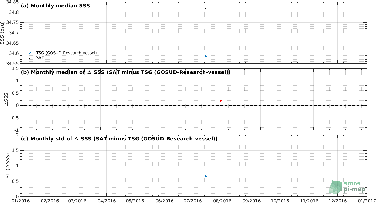Click the legend entry 'TSG (GOSUD-Research-vessel)'
This screenshot has height=203, width=376.
tap(66, 53)
